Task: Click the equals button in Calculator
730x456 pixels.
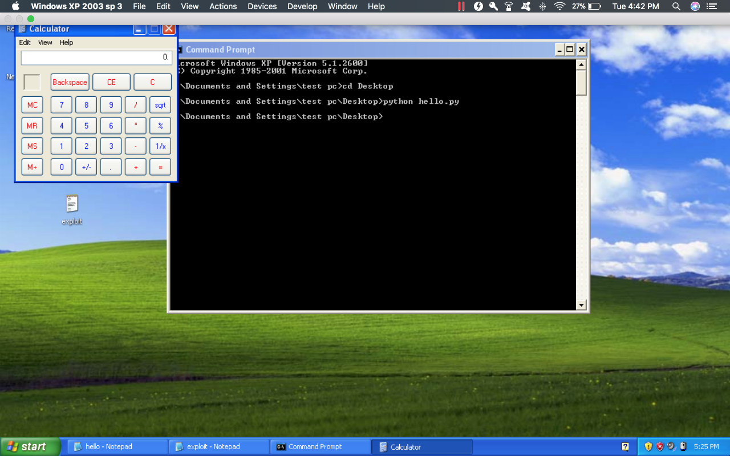Action: 160,167
